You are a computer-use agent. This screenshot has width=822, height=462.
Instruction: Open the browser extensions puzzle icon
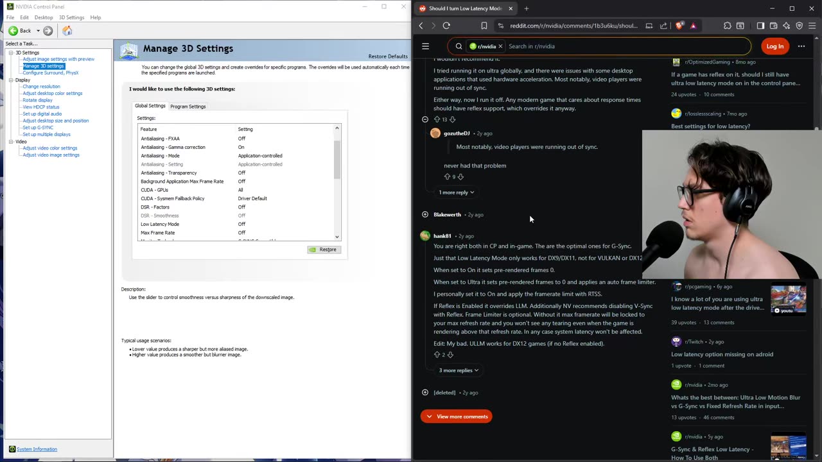click(x=727, y=26)
